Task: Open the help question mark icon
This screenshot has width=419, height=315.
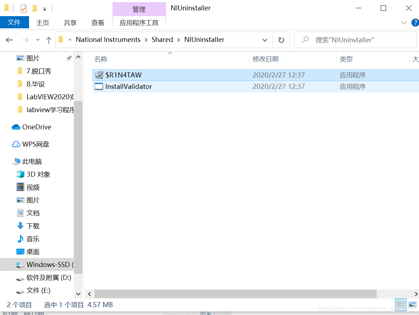Action: coord(415,23)
